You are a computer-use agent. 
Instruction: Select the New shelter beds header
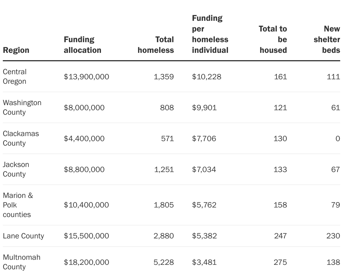click(x=327, y=39)
